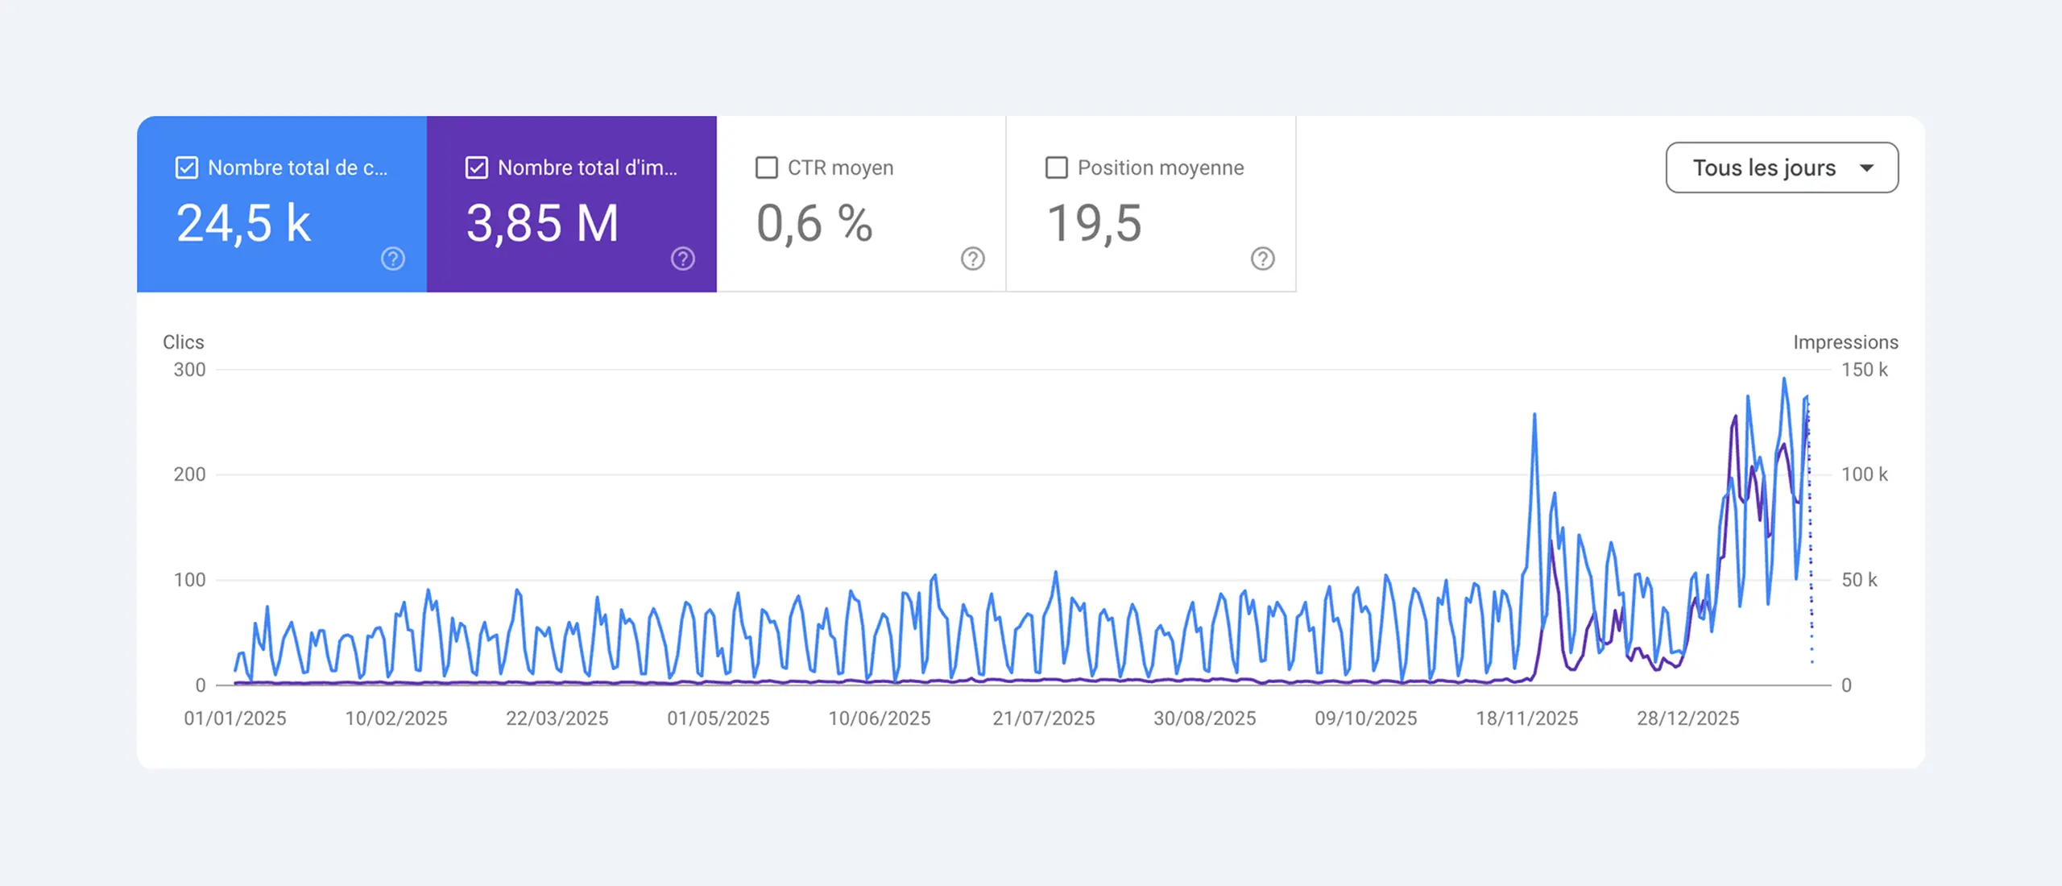Select the 24,5 k clicks metric card
This screenshot has height=886, width=2062.
pyautogui.click(x=243, y=223)
